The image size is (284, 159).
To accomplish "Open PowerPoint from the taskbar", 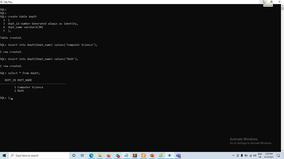I will click(x=152, y=155).
